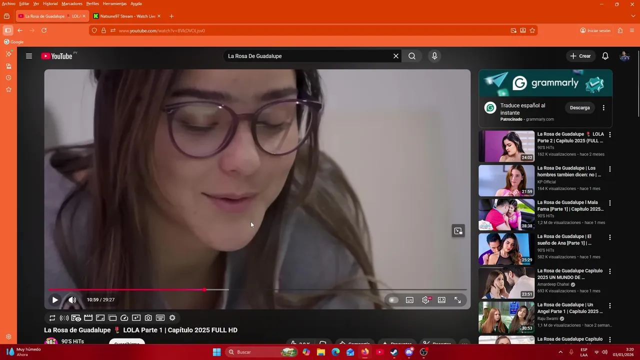Open options for Los hombres tambien dicen video
The width and height of the screenshot is (640, 360).
click(609, 169)
